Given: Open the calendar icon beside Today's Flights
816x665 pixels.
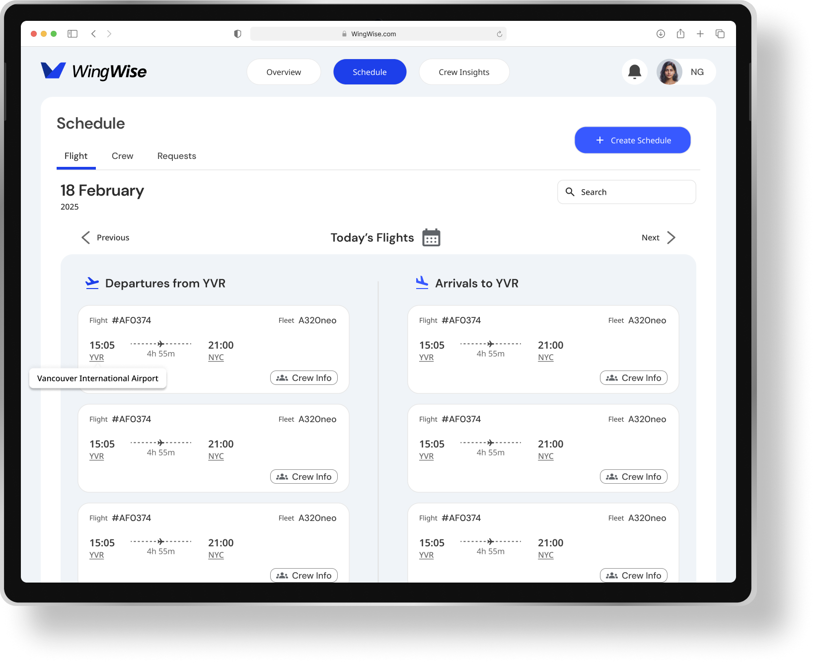Looking at the screenshot, I should point(431,238).
